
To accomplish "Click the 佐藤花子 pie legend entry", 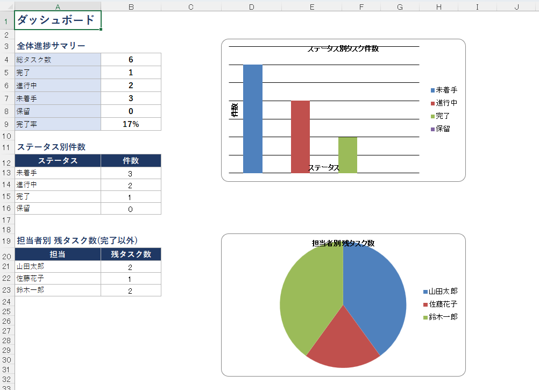I will click(x=441, y=304).
